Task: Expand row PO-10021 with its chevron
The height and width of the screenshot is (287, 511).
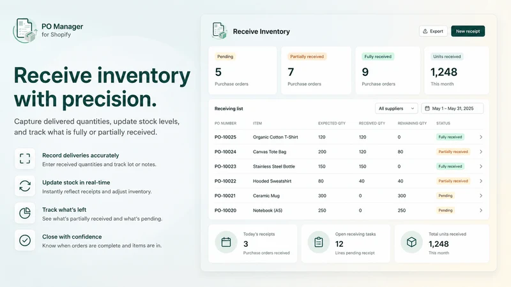Action: [481, 196]
